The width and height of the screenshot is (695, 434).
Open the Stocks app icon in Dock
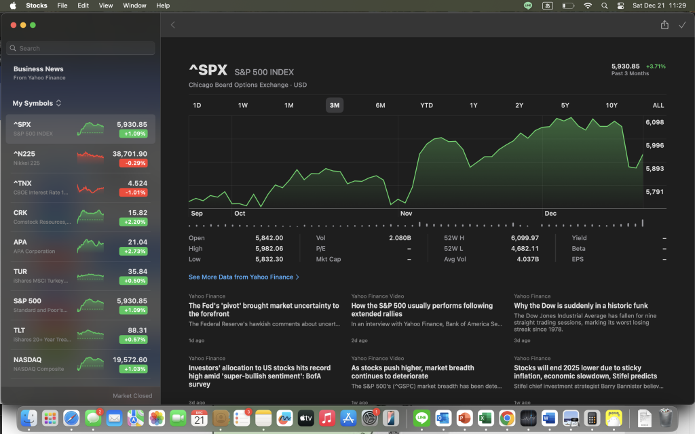tap(528, 418)
